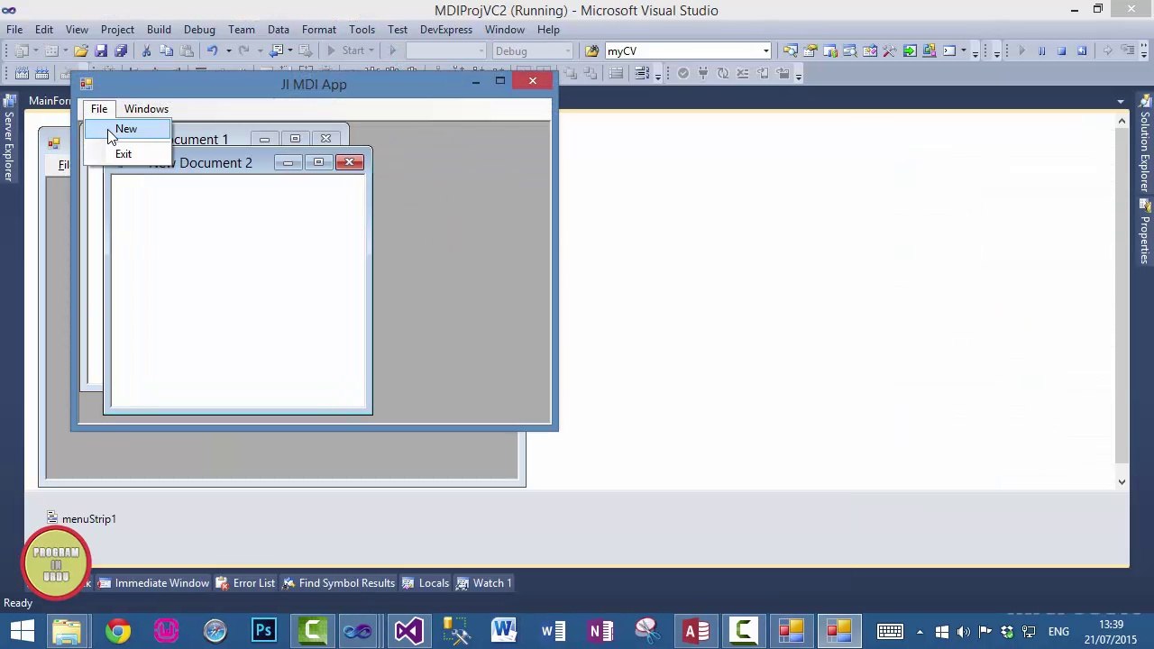1154x649 pixels.
Task: Switch to the Immediate Window tab
Action: 153,583
